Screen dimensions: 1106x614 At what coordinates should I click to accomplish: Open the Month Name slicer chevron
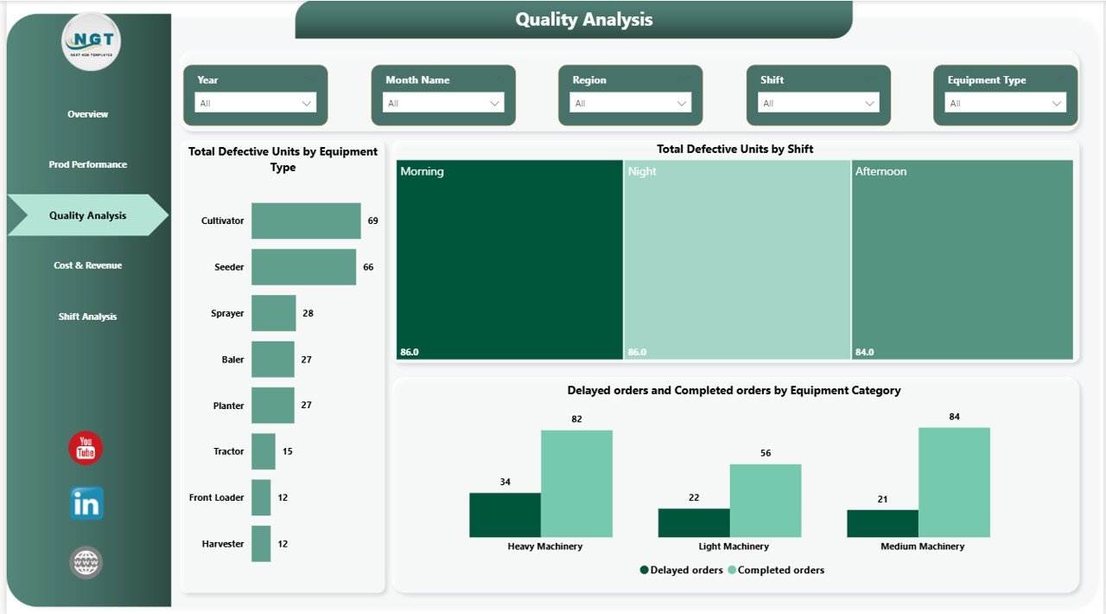pyautogui.click(x=494, y=103)
